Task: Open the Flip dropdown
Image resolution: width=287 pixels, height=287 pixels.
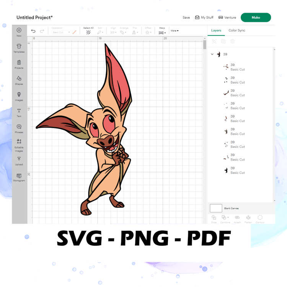Action: 135,33
